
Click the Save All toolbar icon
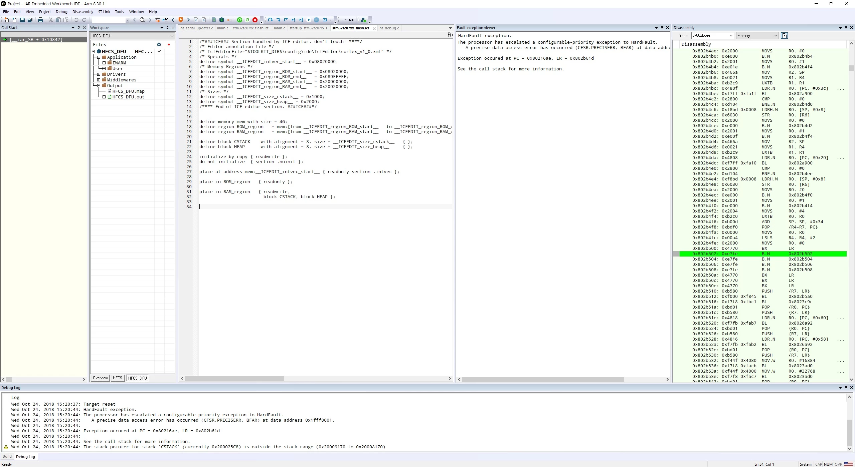pyautogui.click(x=30, y=20)
